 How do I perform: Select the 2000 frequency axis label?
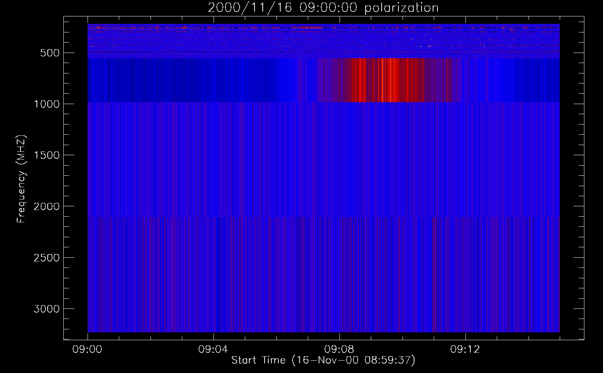[47, 206]
